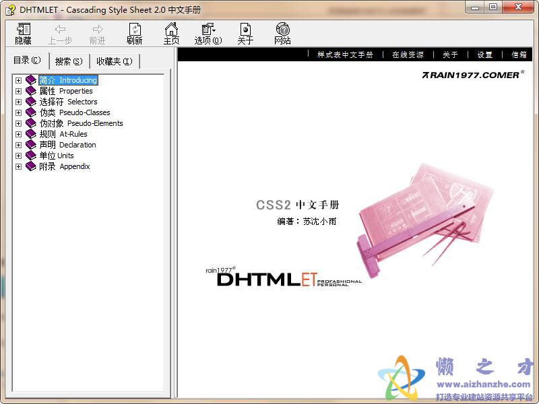
Task: Minimize the DHTMLET window
Action: click(475, 7)
